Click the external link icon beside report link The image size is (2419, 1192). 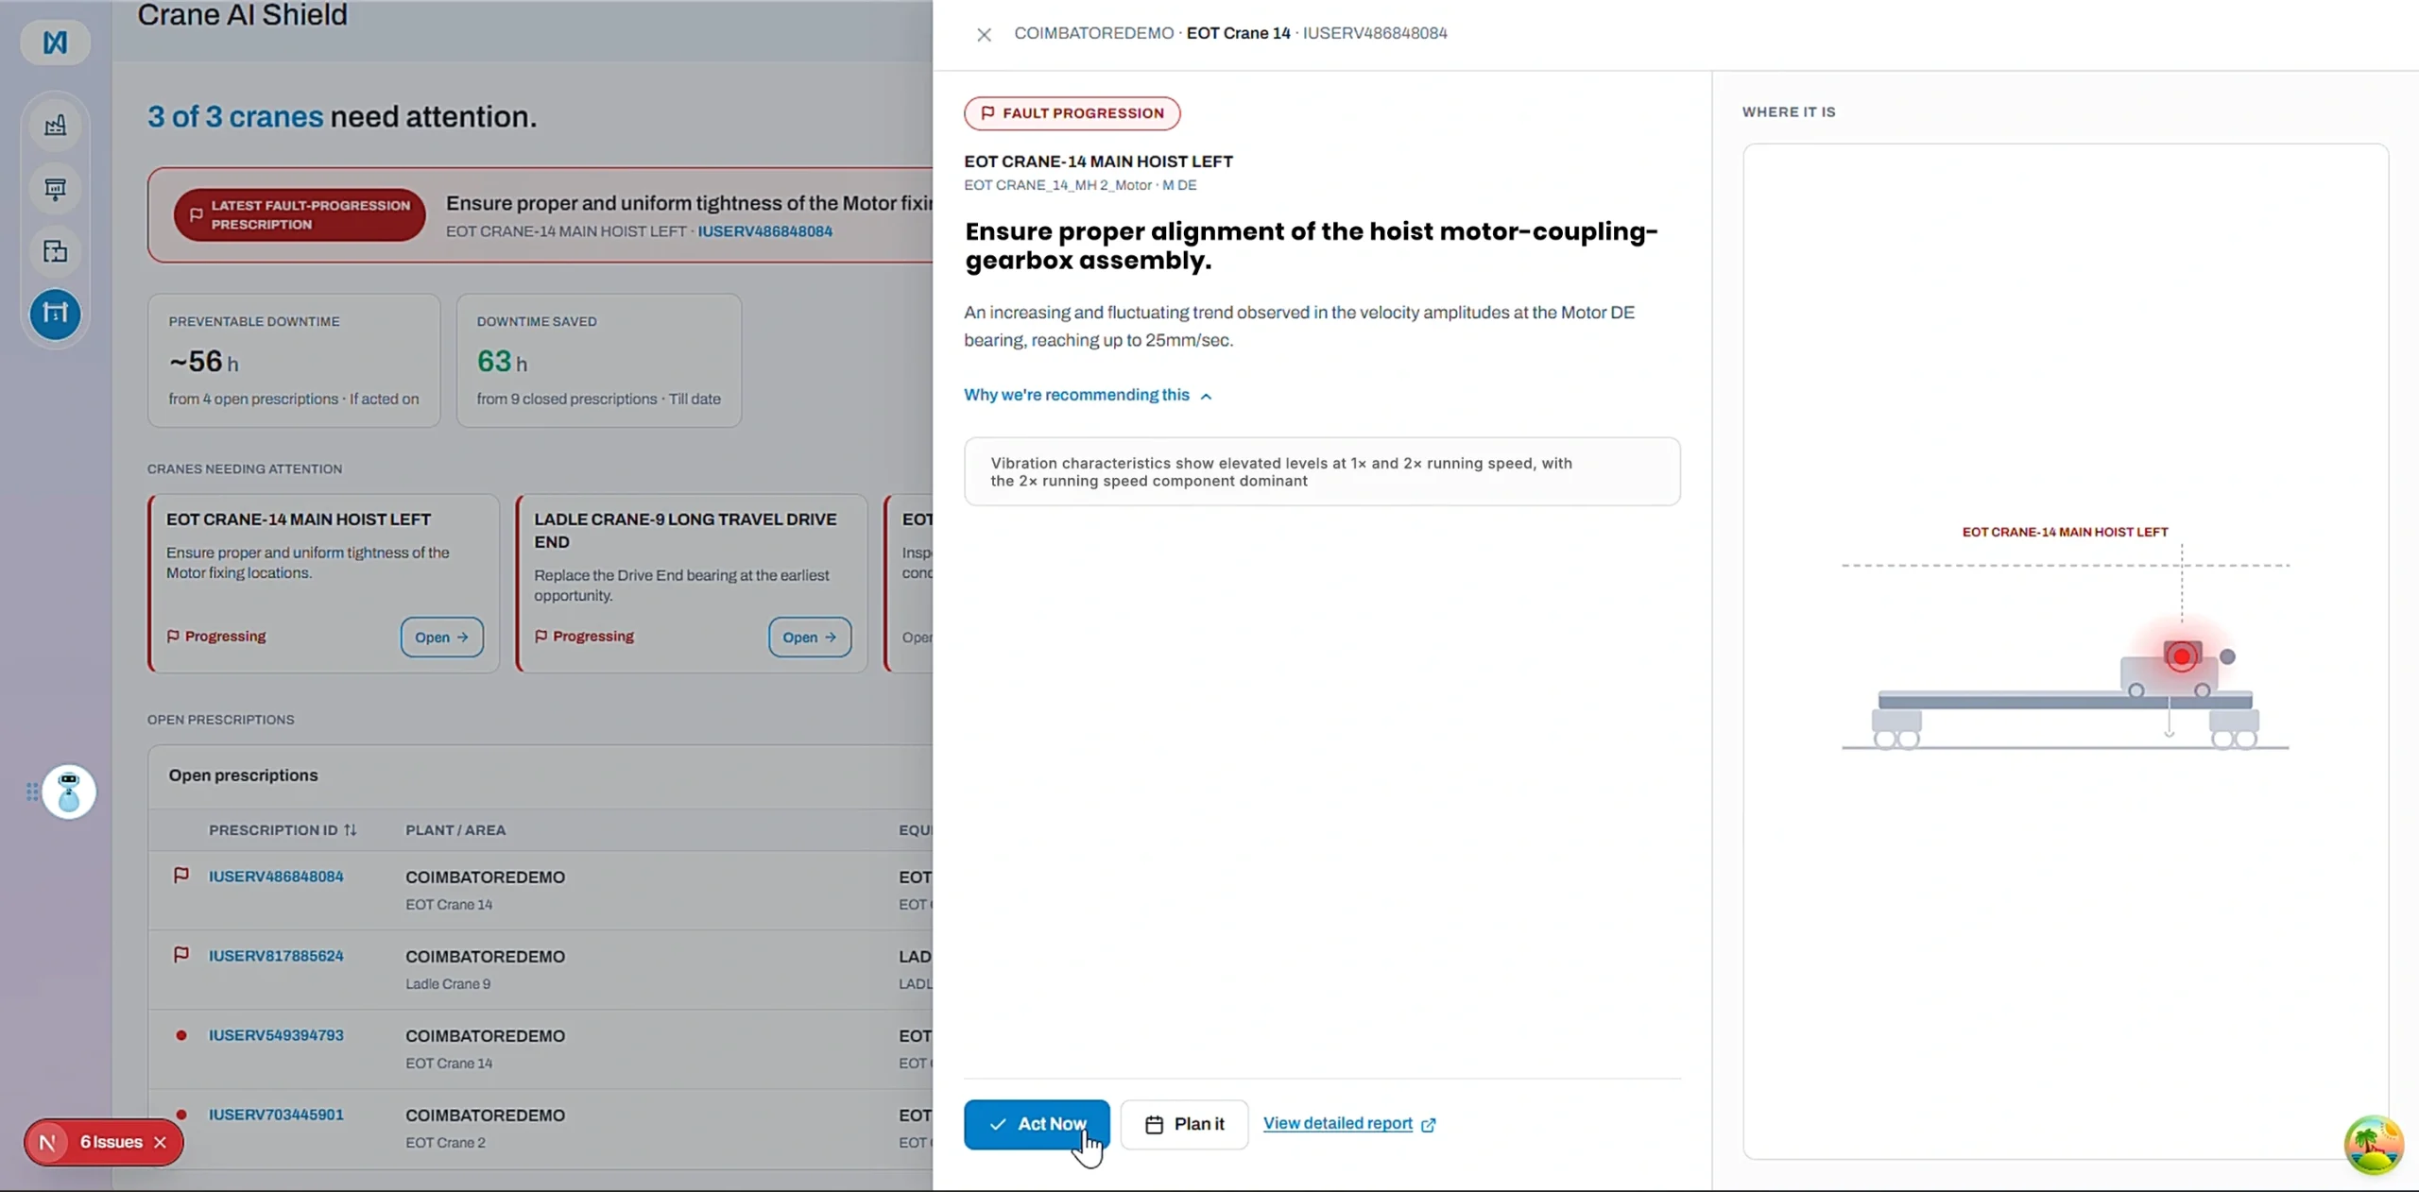click(1429, 1125)
